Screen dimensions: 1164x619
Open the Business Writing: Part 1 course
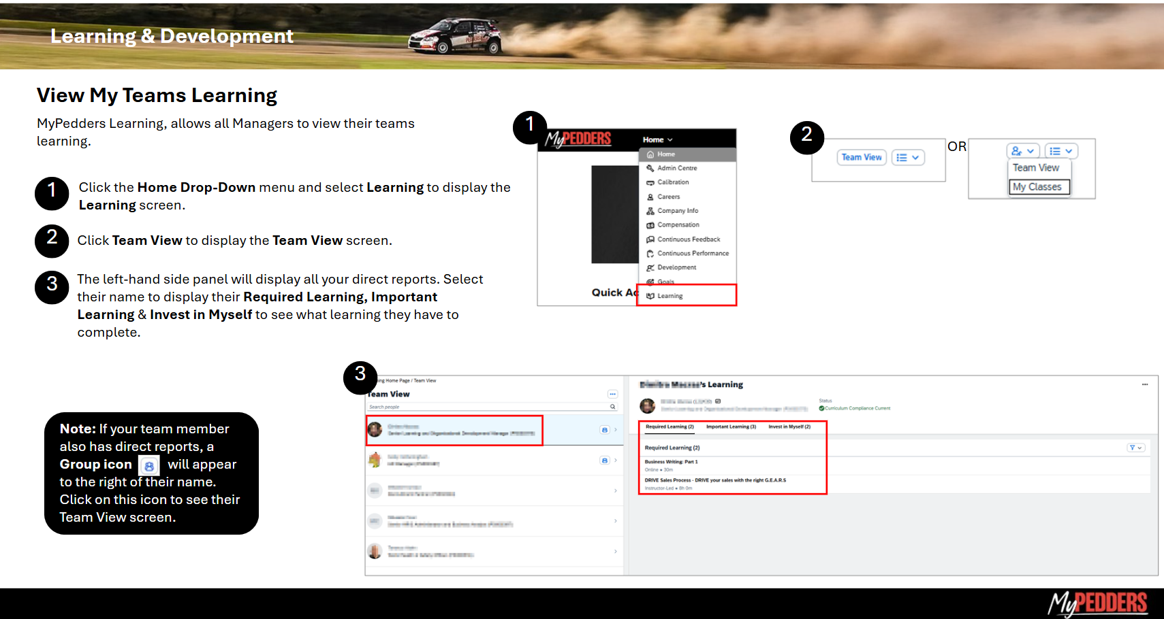[x=671, y=462]
